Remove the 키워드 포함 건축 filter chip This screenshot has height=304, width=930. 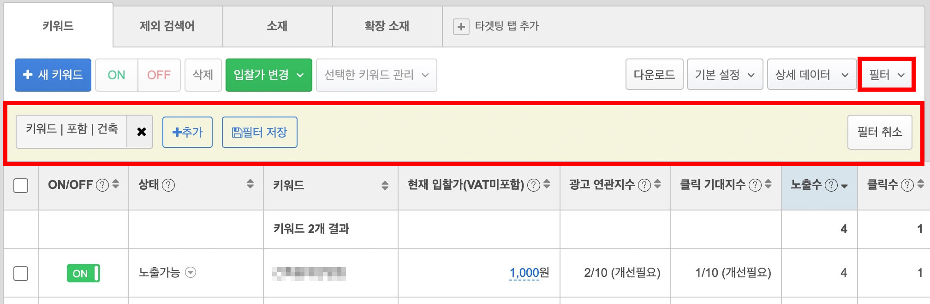coord(141,132)
